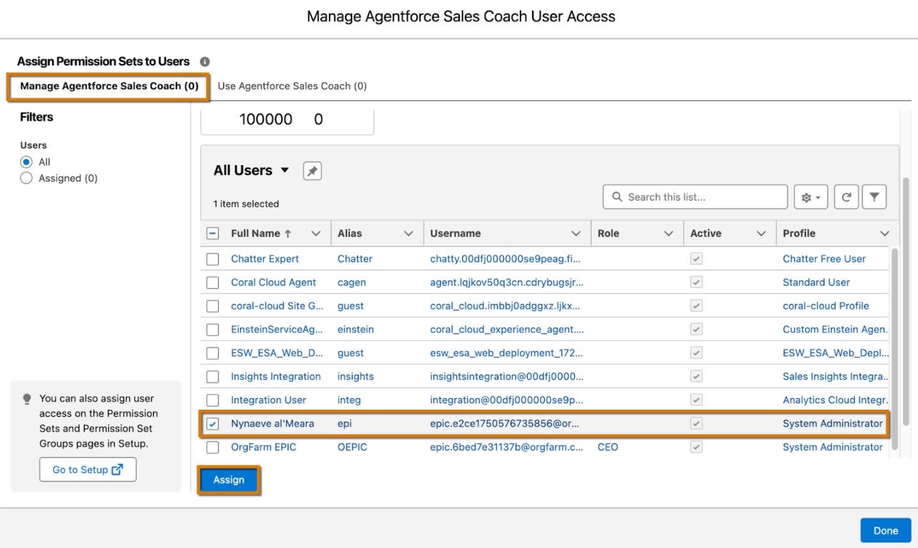Refresh the users list

coord(846,197)
